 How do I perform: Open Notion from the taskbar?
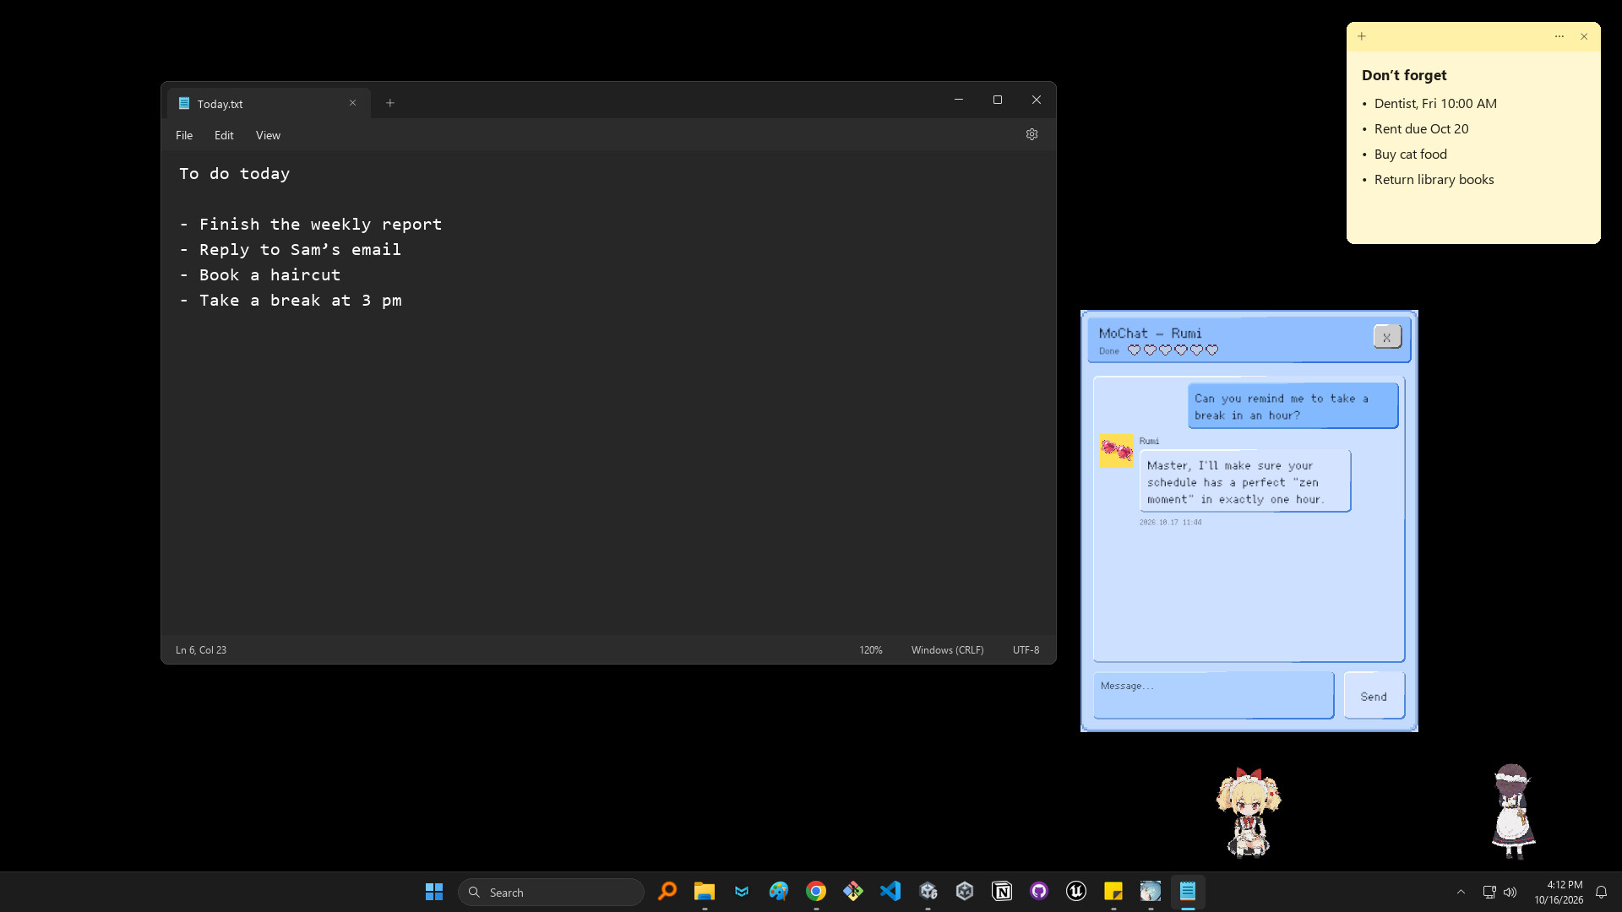(1002, 891)
